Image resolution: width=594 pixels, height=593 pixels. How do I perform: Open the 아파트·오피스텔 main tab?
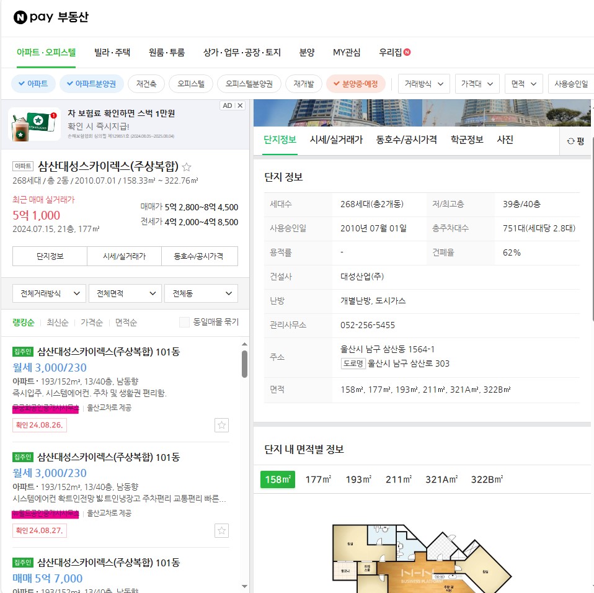[47, 52]
